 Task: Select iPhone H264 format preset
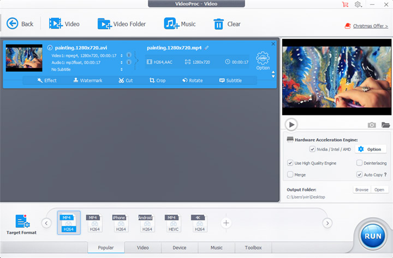(x=121, y=223)
